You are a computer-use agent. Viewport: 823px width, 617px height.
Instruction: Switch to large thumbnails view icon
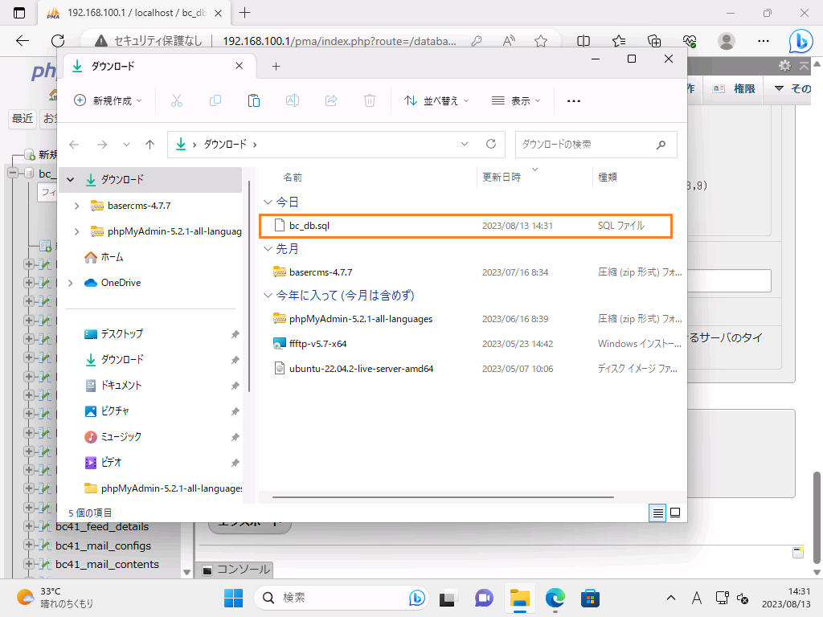tap(675, 513)
